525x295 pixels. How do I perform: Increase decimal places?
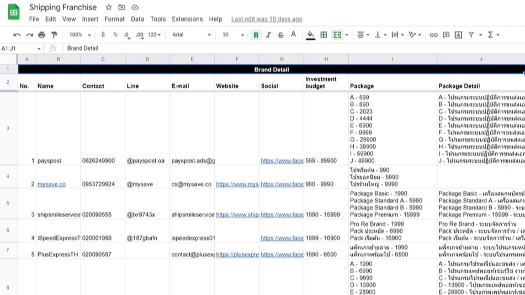coord(140,35)
